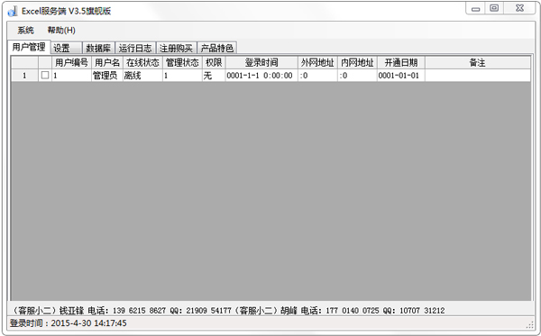Select the 离线 status cell
Image resolution: width=541 pixels, height=336 pixels.
(x=142, y=76)
